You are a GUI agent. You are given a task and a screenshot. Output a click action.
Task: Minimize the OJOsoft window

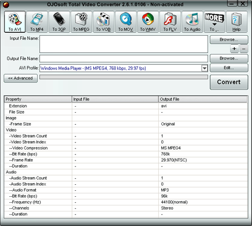(232, 4)
